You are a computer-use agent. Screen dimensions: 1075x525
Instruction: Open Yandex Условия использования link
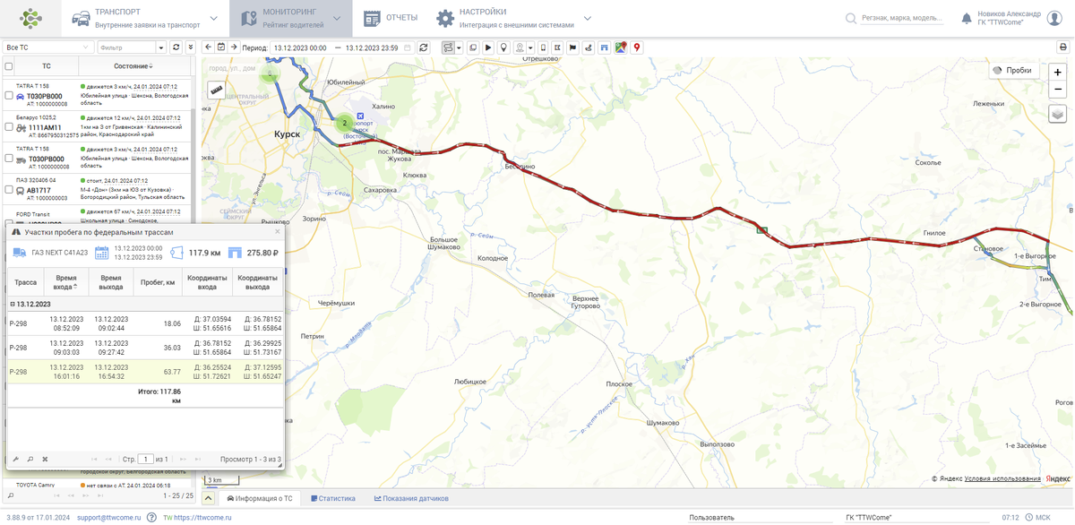tap(1002, 478)
